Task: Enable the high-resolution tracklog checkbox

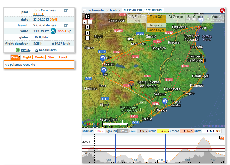Action: tap(85, 10)
